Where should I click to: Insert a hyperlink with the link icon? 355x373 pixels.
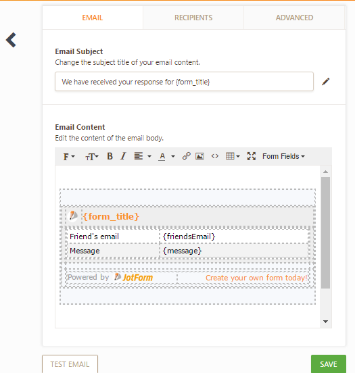(186, 156)
